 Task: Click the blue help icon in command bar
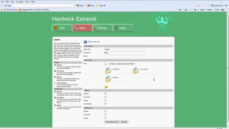(223, 10)
